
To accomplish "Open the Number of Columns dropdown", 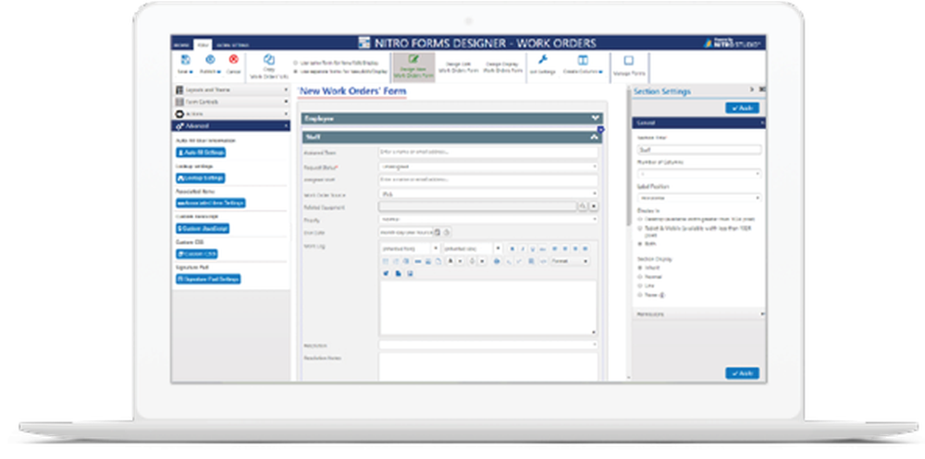I will click(699, 174).
